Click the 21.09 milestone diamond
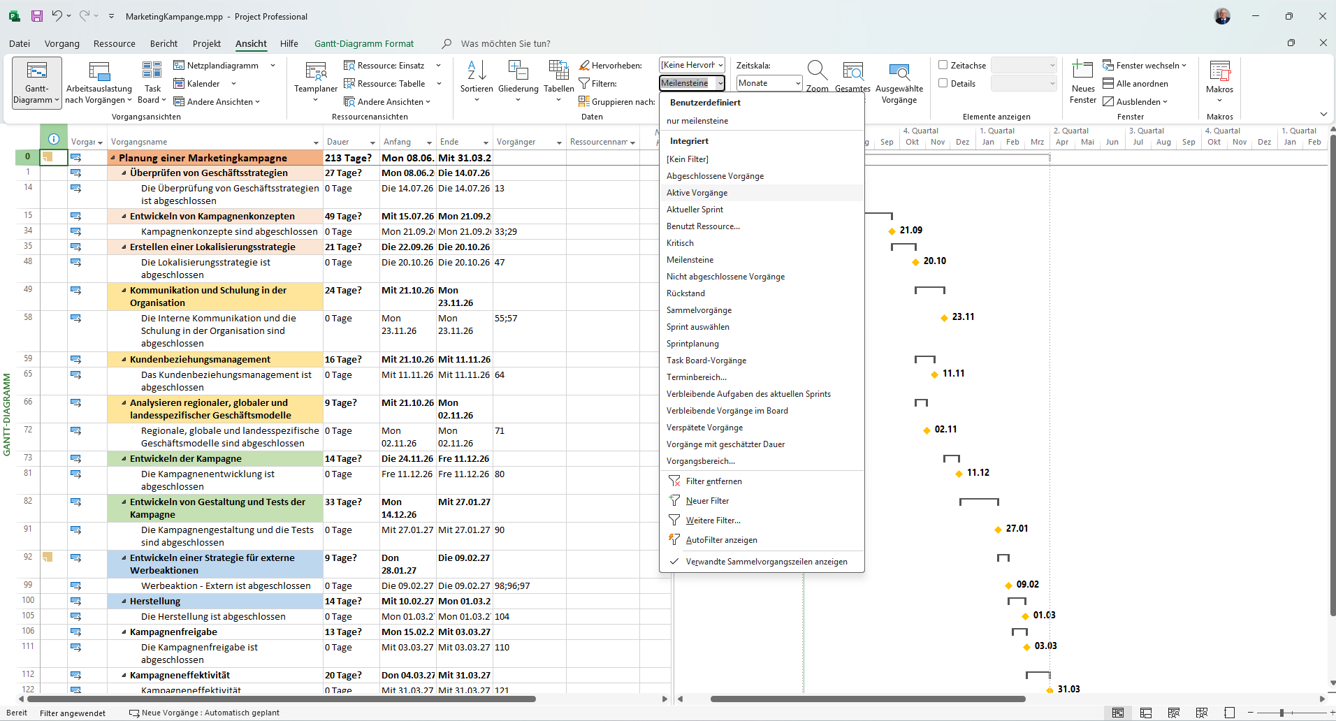 tap(892, 231)
